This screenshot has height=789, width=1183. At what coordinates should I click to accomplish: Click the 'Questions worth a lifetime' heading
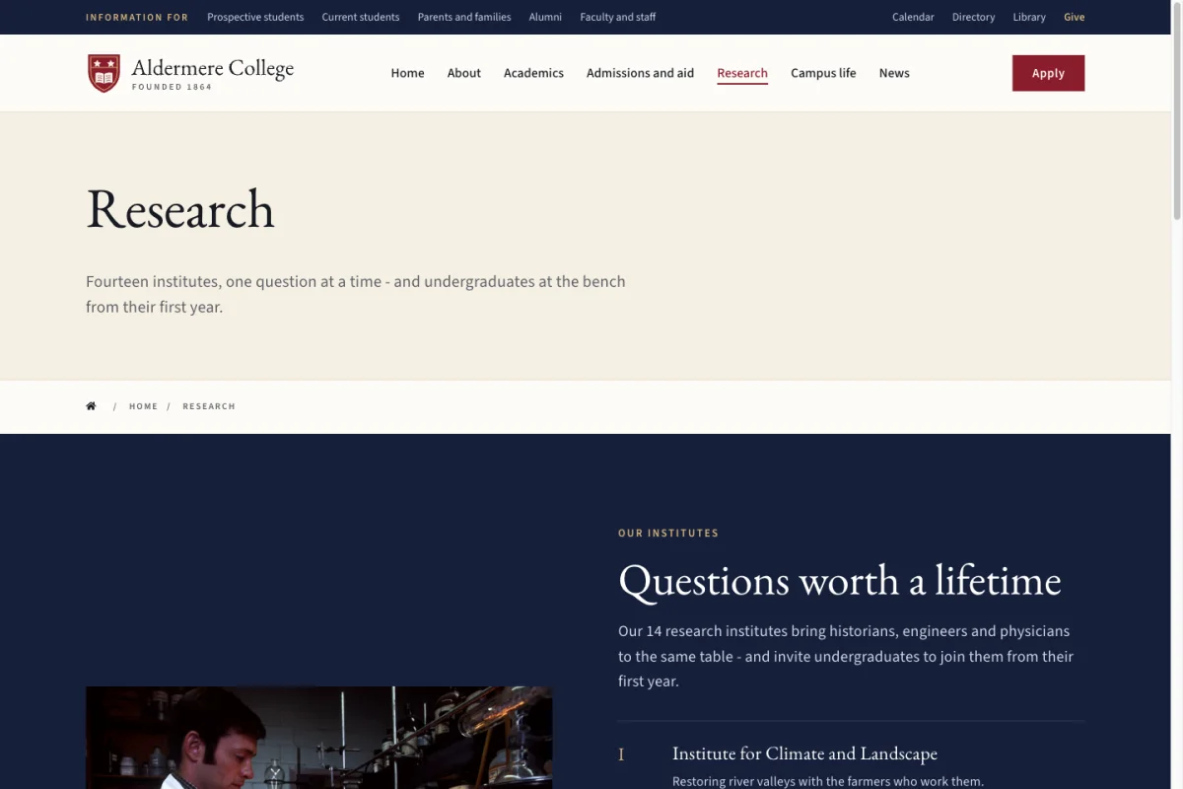(840, 580)
